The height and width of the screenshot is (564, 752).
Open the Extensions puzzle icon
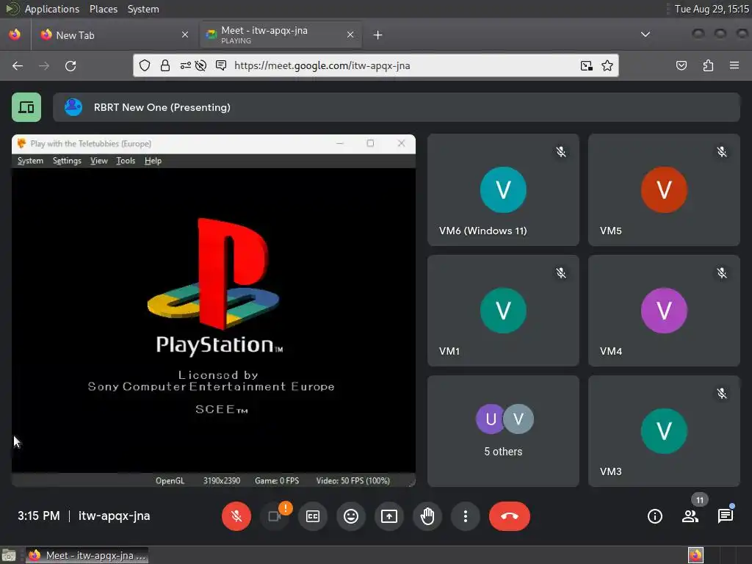click(708, 65)
